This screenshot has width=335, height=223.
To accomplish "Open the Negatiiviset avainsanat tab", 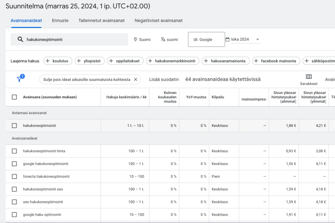I will (158, 21).
